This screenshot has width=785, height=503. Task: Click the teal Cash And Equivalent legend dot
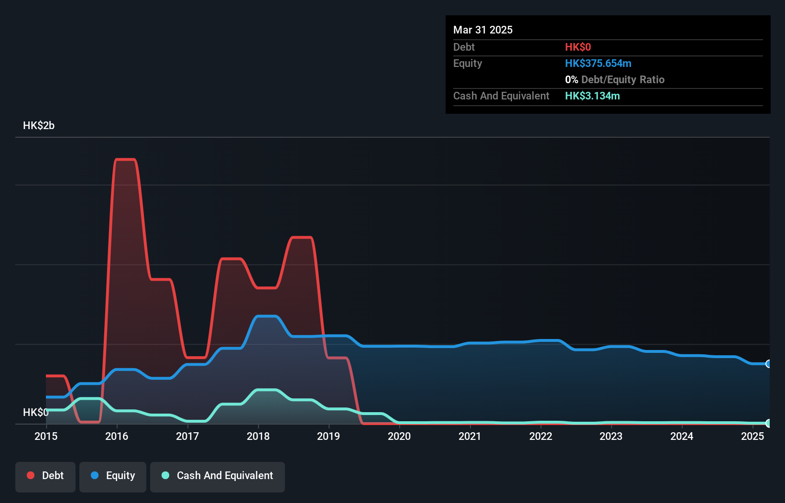click(165, 475)
